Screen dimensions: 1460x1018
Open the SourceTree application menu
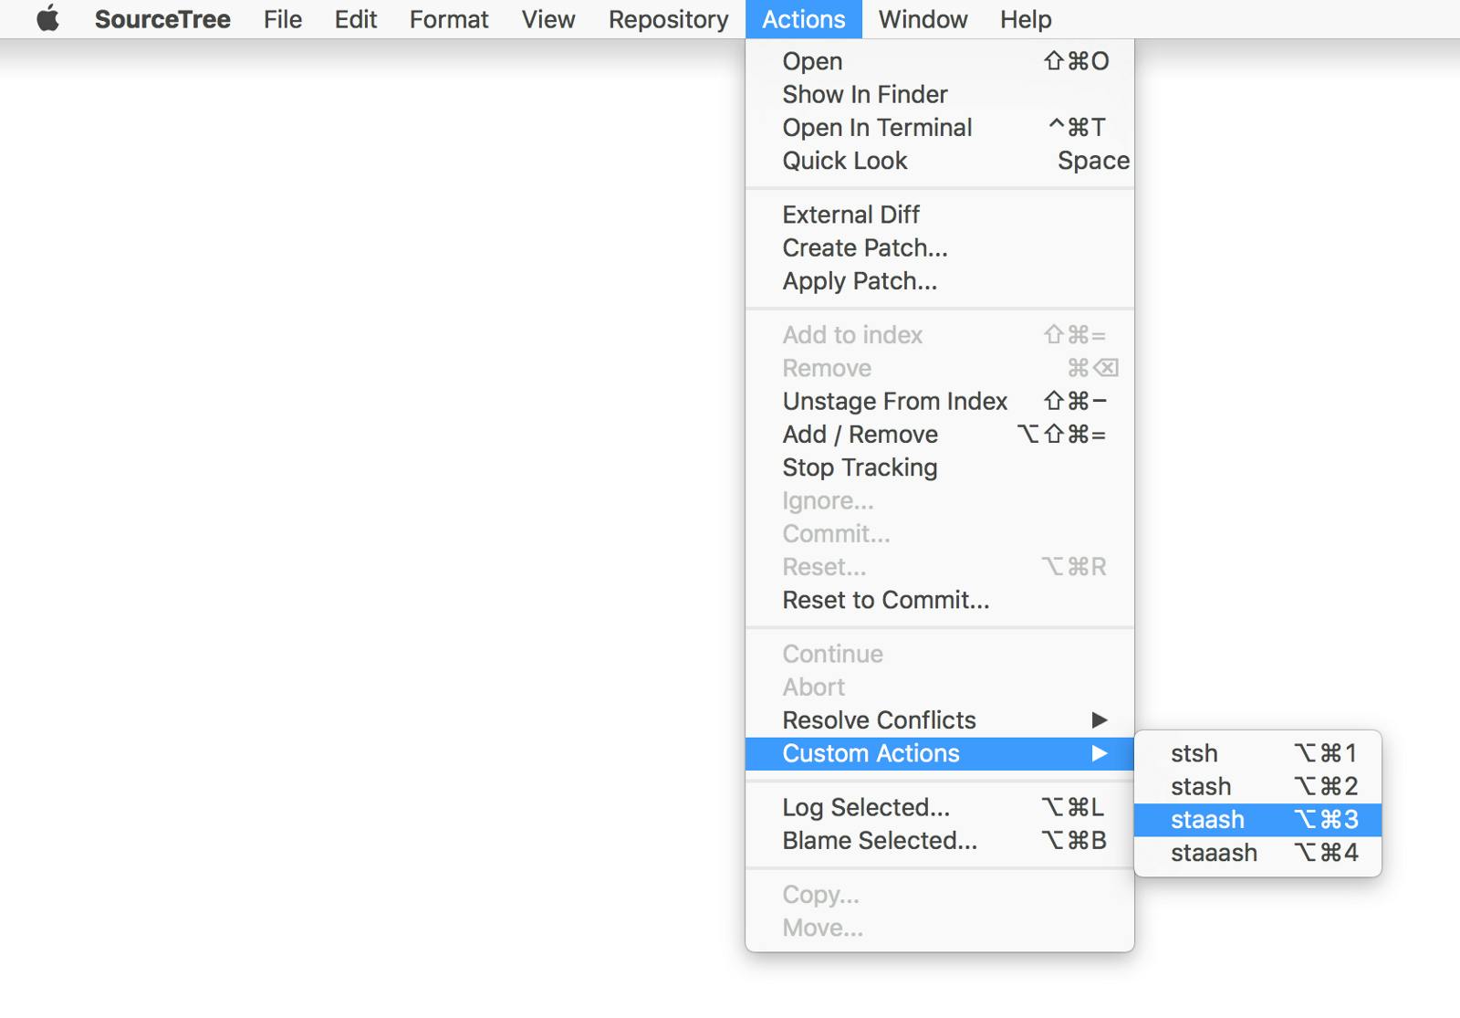click(x=162, y=19)
